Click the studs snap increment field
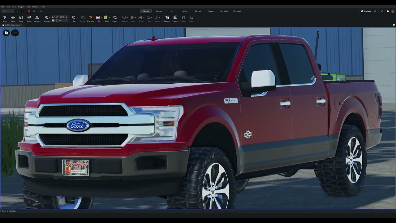 62,17
